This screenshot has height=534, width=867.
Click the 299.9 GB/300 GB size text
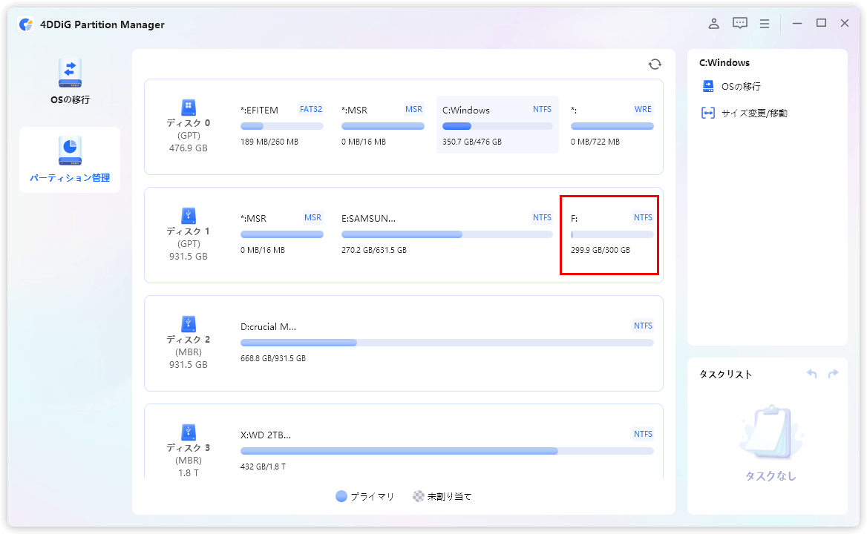click(x=601, y=250)
